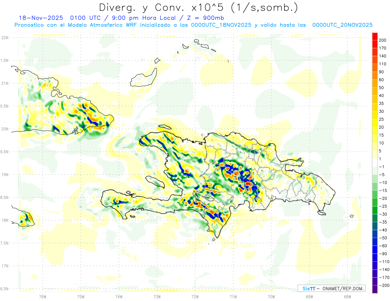Click the latitude label "7.5N"
Viewport: 390px width, 301px height.
5,243
